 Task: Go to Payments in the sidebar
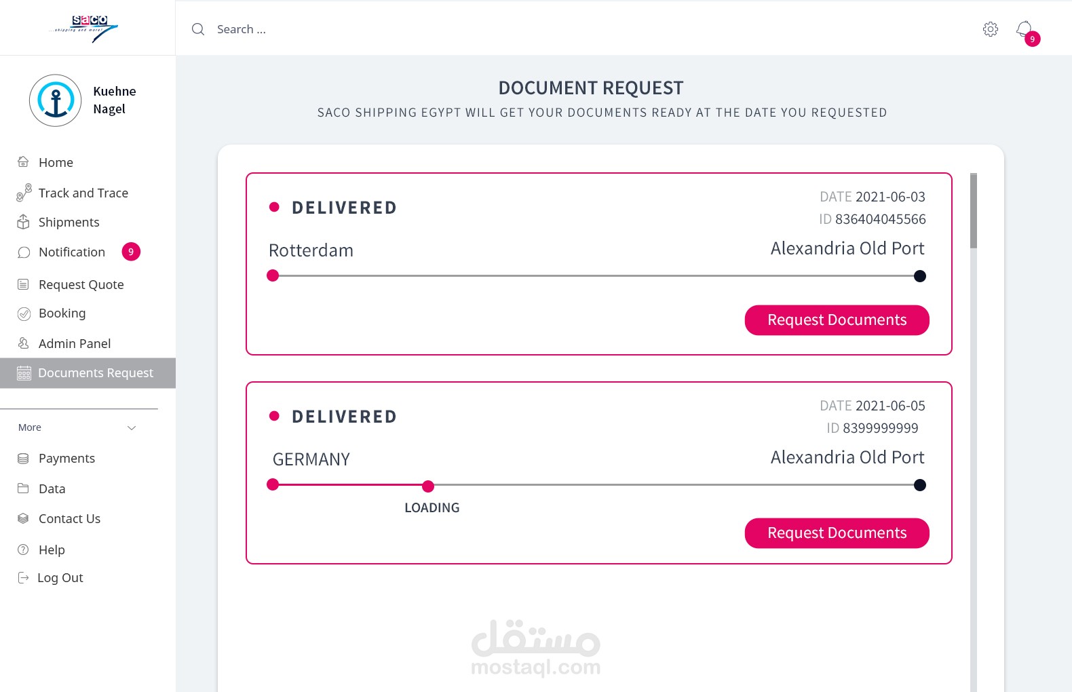66,459
